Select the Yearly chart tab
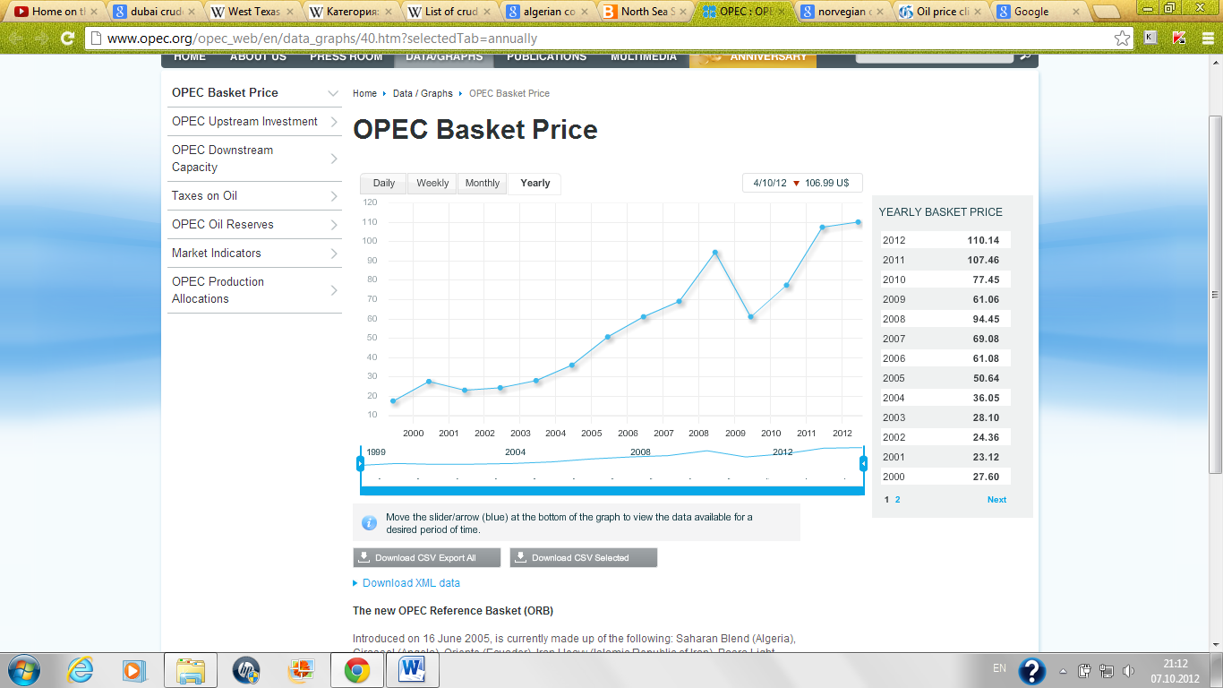1223x688 pixels. point(535,184)
